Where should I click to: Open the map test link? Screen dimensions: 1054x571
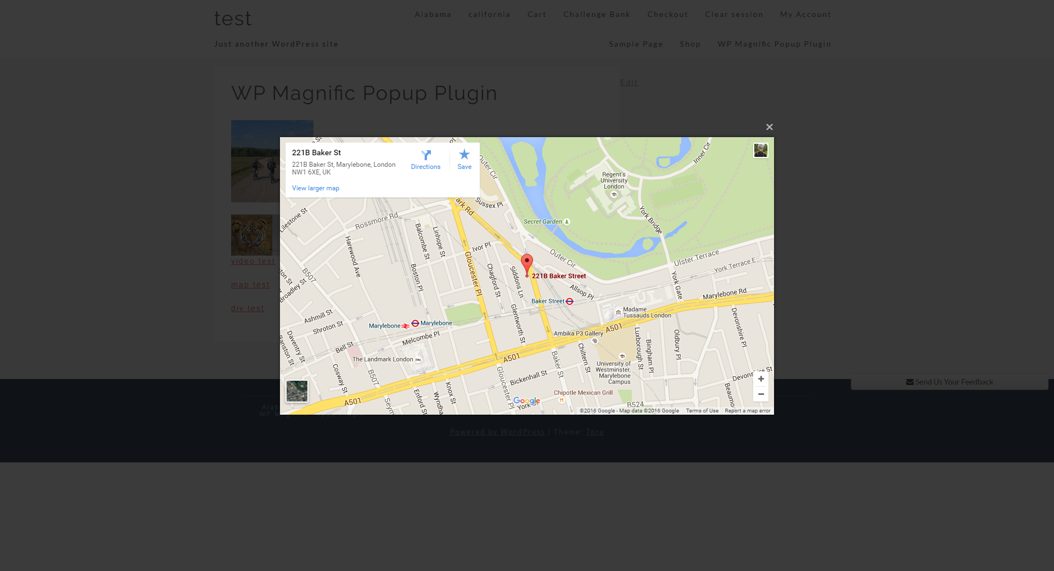click(x=250, y=285)
